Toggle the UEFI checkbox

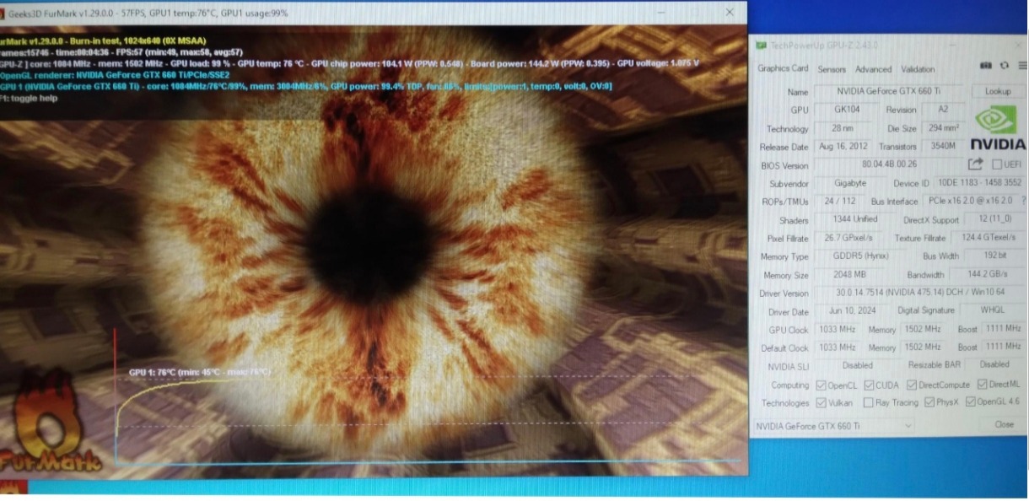click(x=997, y=164)
